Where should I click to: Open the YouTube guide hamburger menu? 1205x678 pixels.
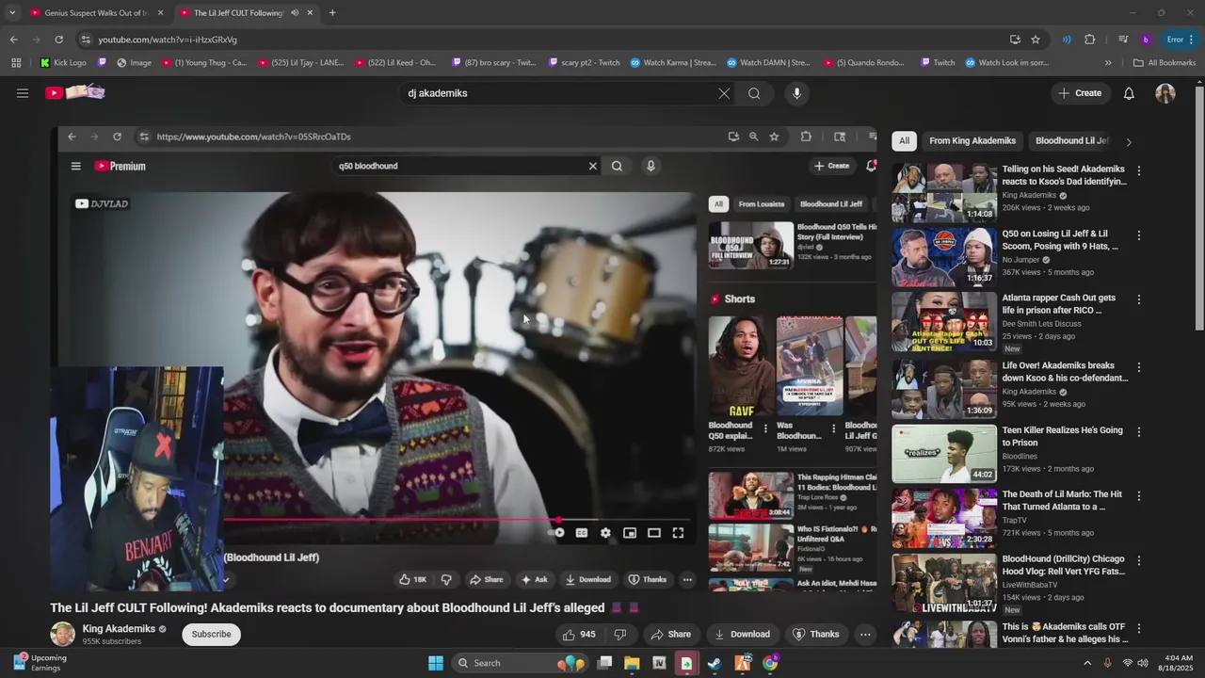(23, 93)
